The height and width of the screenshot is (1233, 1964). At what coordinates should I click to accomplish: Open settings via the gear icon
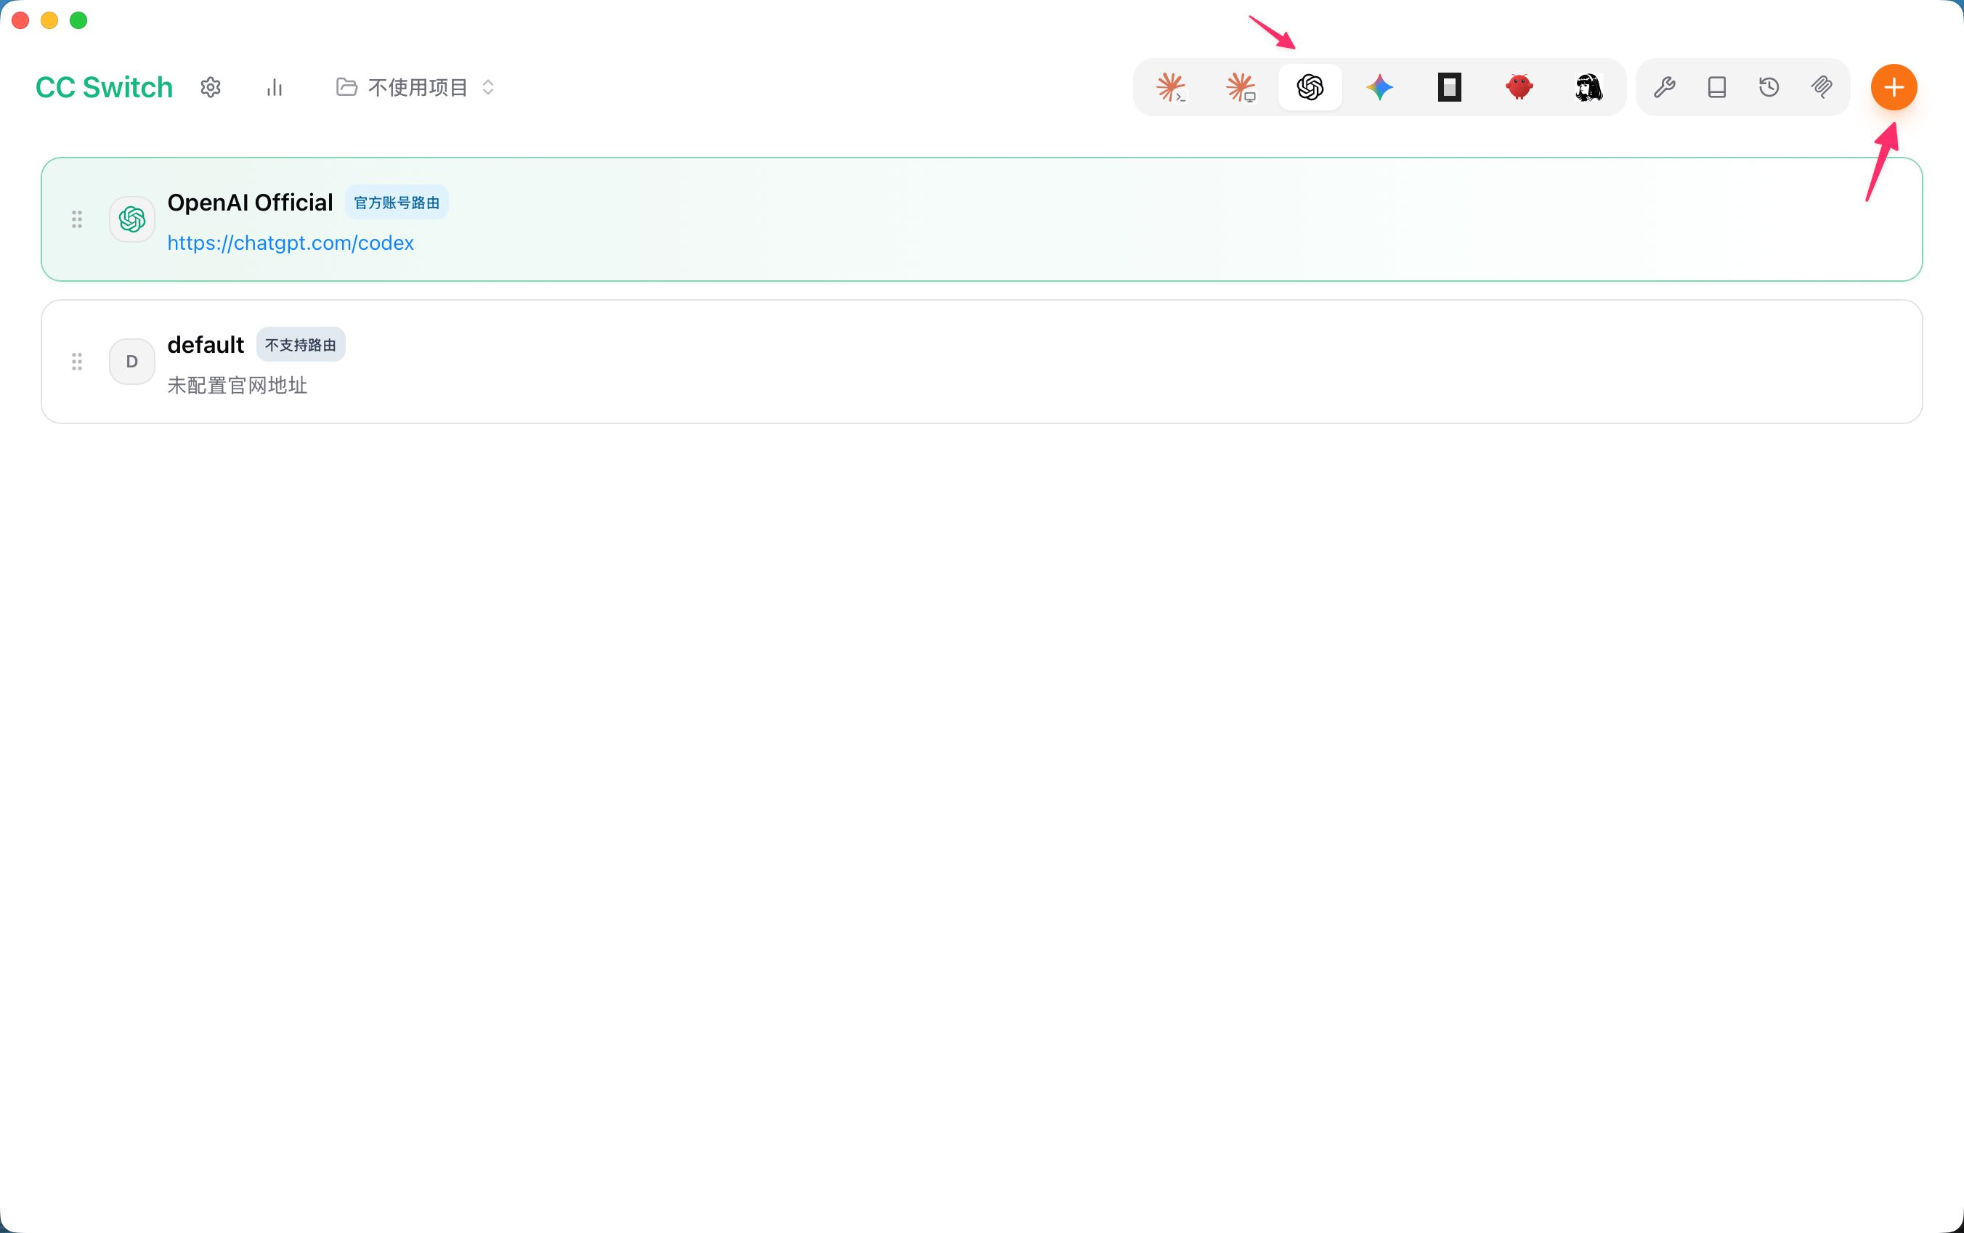211,87
